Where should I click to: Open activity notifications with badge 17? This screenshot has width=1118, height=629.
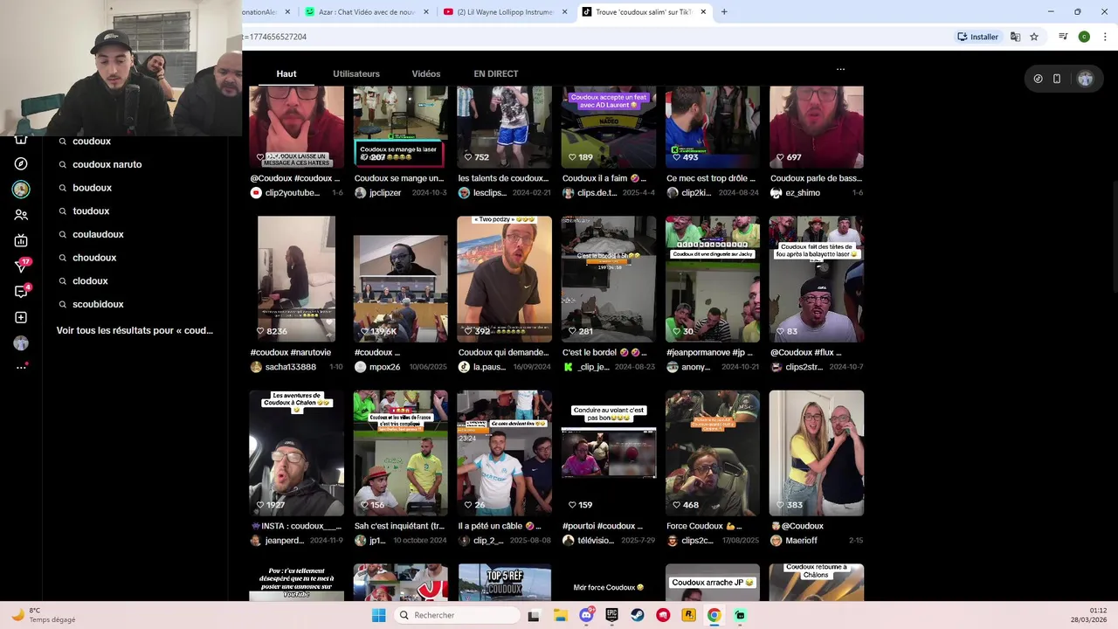point(22,266)
